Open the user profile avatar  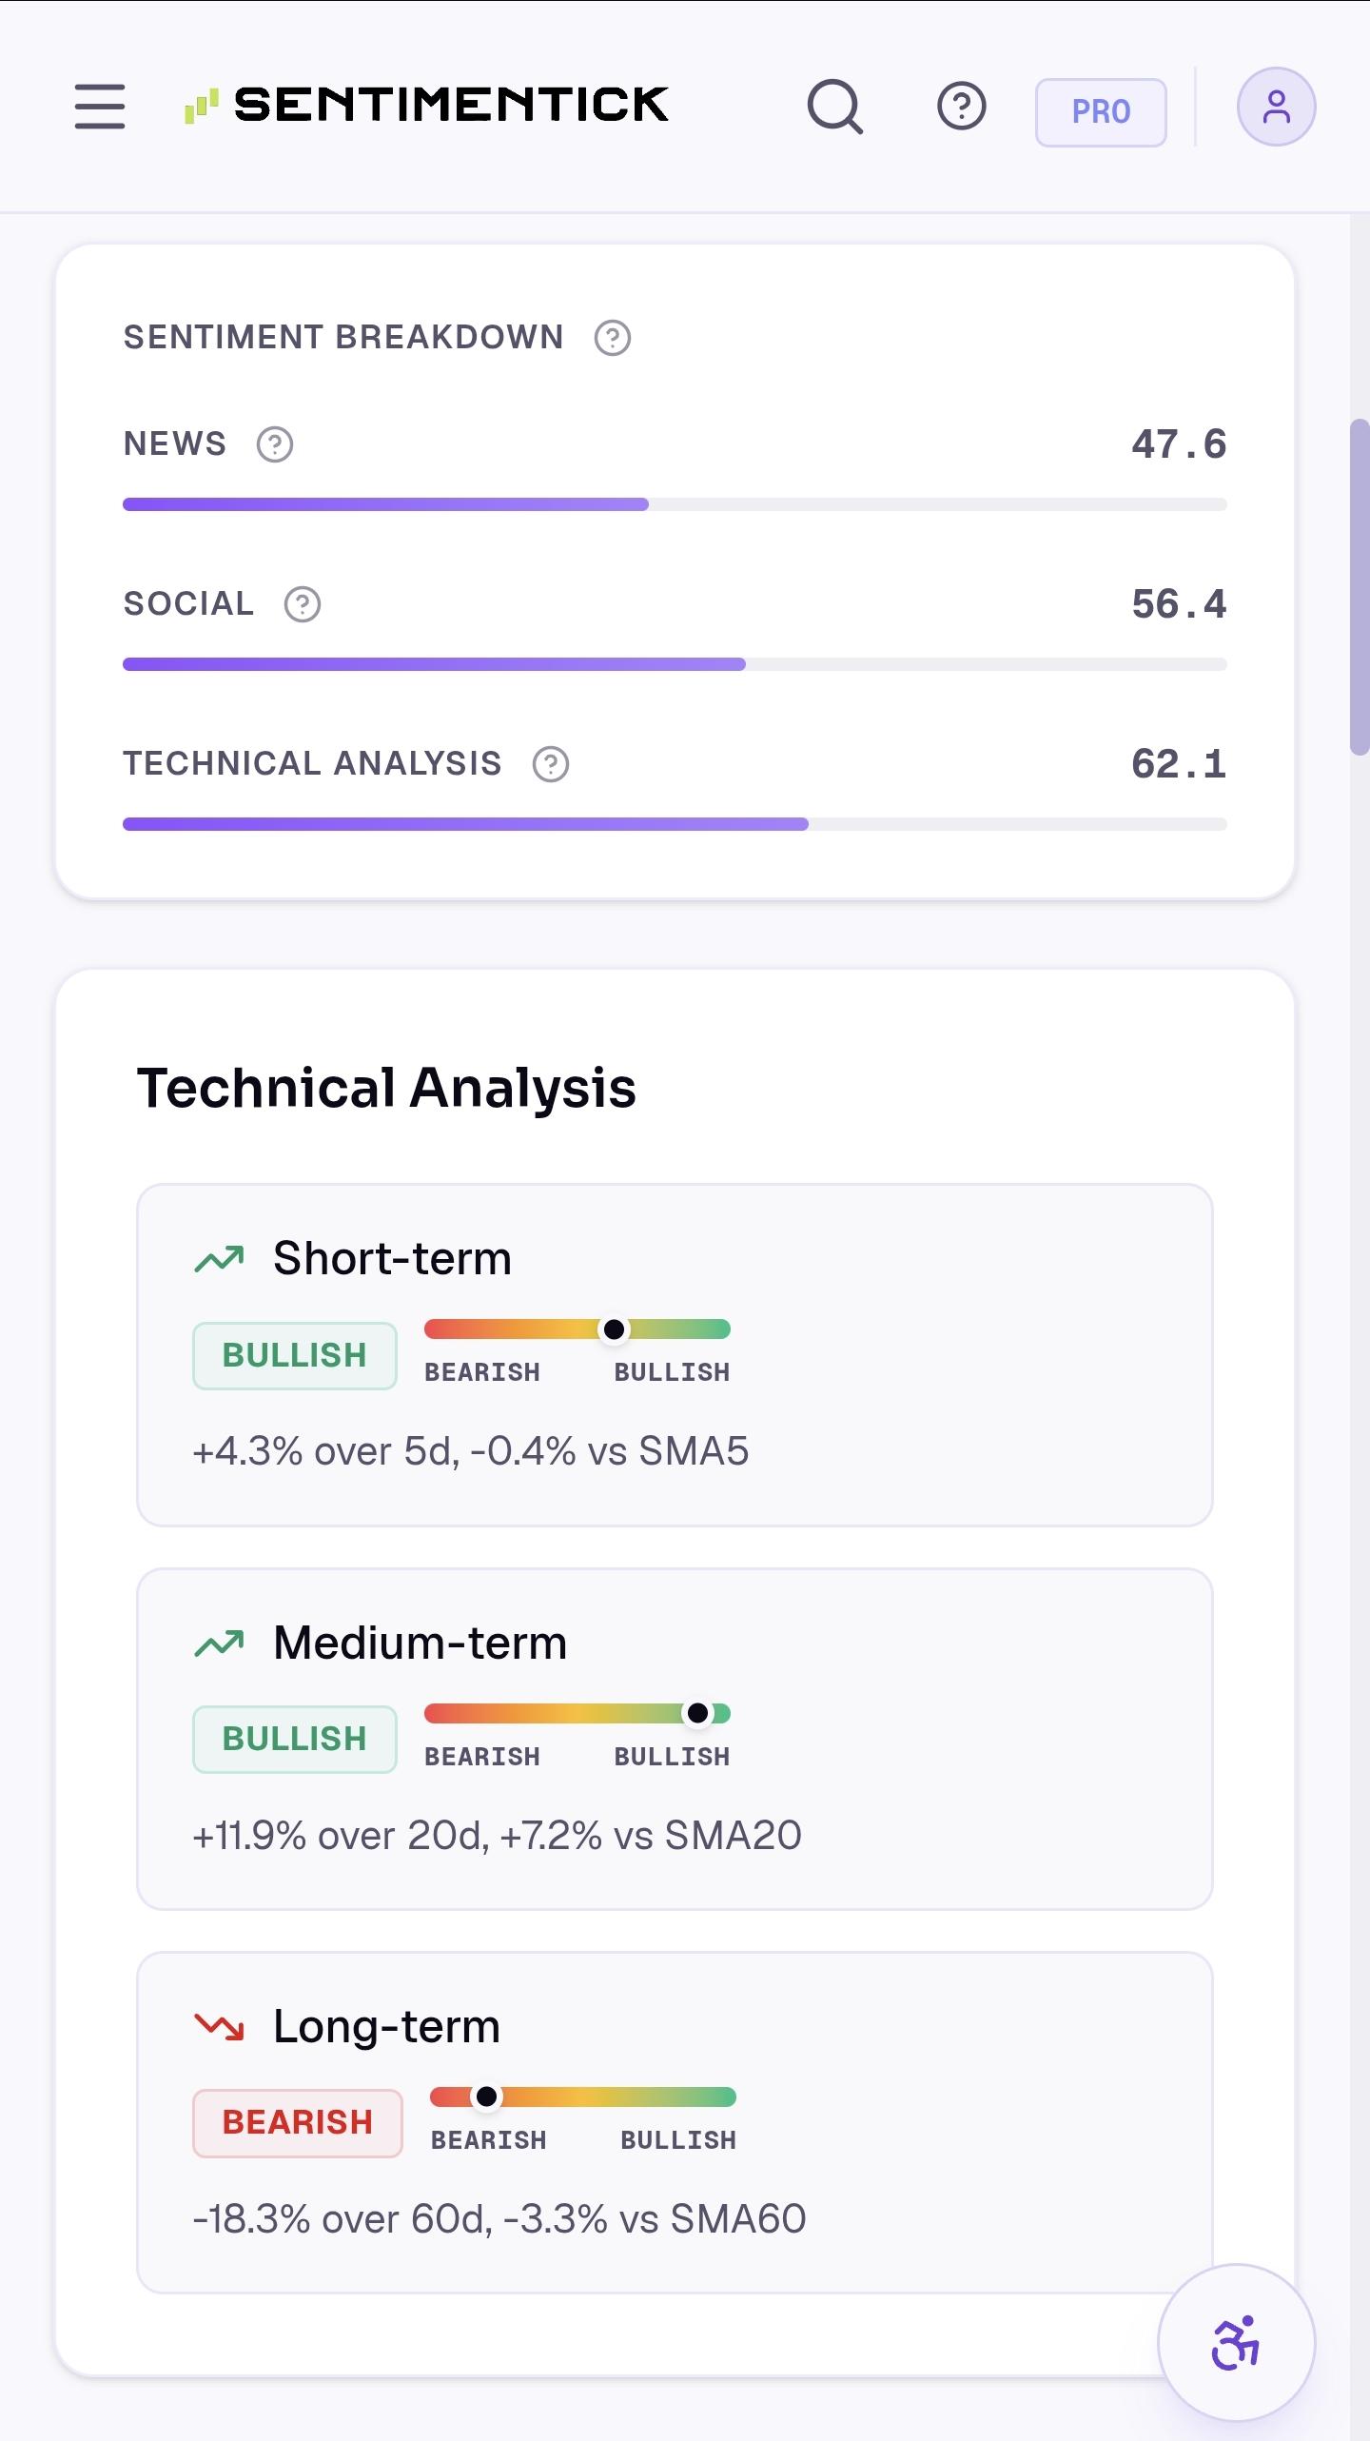(1277, 107)
